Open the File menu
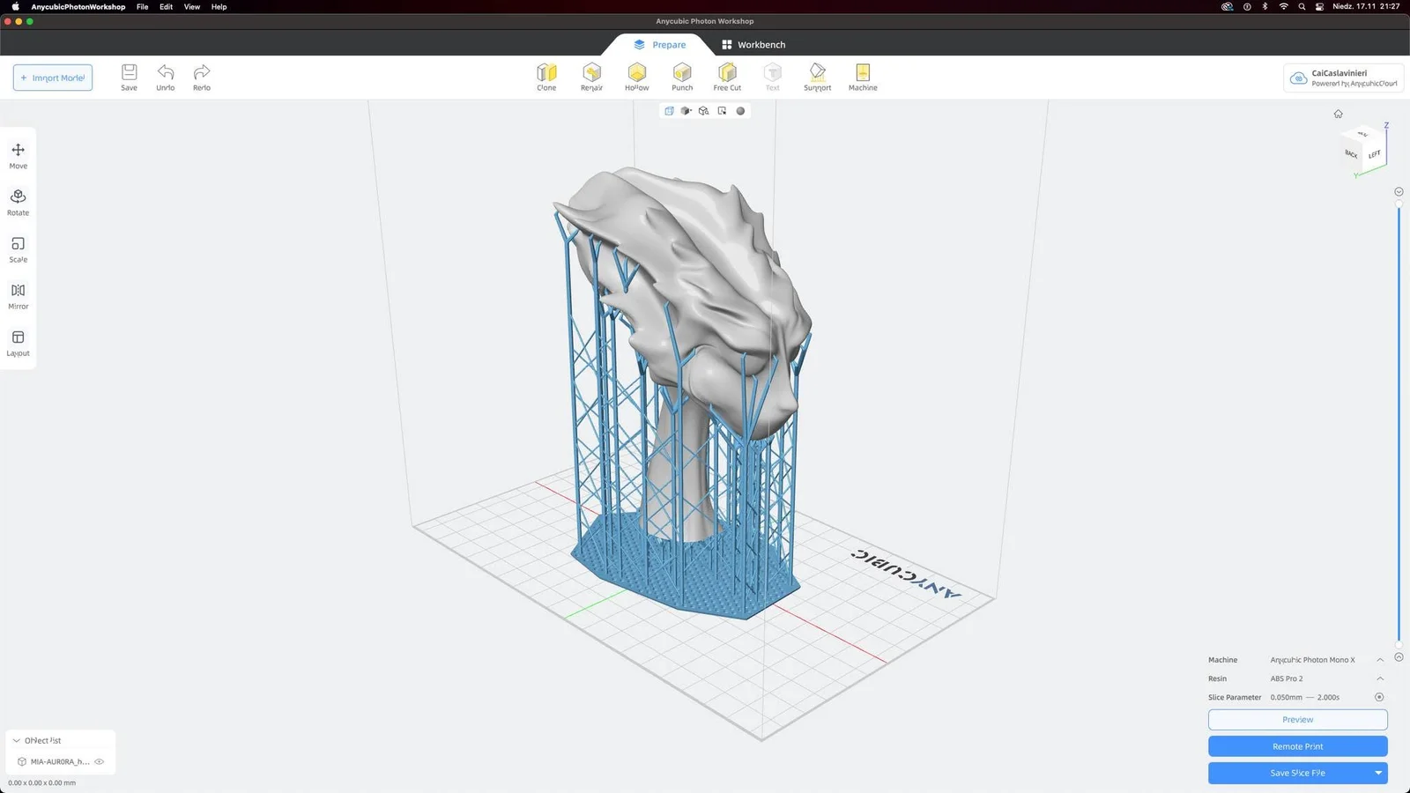 (142, 6)
